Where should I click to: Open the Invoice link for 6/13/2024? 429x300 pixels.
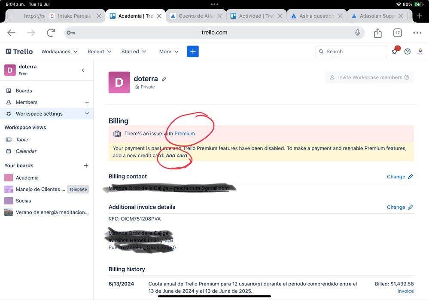(405, 291)
